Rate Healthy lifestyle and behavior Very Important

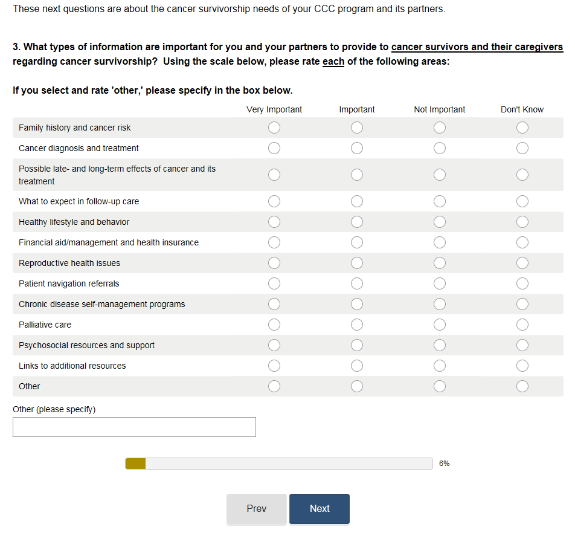click(274, 222)
